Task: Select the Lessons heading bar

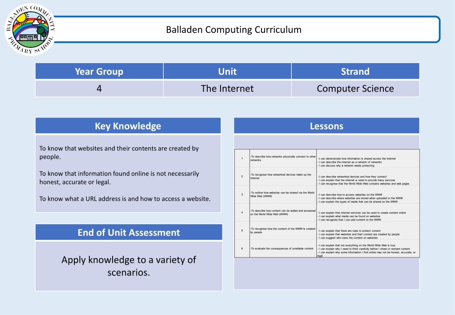Action: [x=326, y=126]
